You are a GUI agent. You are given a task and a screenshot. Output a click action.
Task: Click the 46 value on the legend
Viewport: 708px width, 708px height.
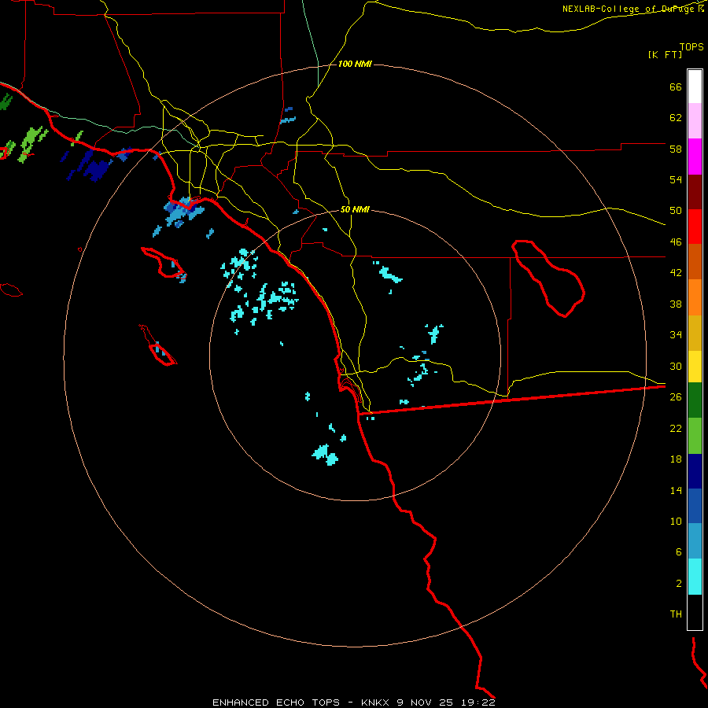click(676, 242)
